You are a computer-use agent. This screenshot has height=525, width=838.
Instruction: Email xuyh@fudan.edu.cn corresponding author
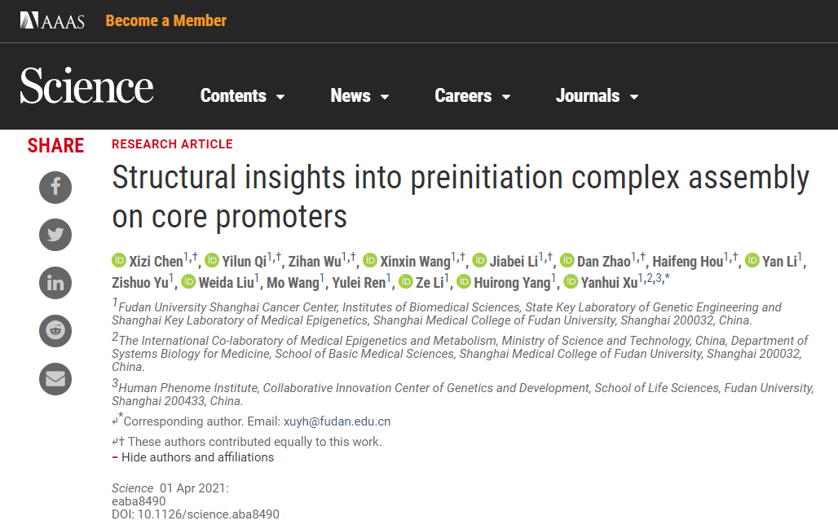coord(337,421)
